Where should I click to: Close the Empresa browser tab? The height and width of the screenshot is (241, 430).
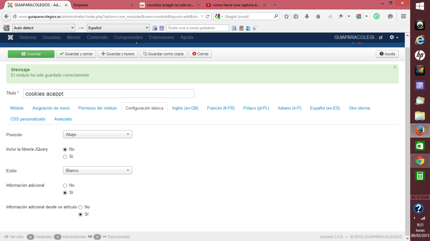(x=132, y=5)
